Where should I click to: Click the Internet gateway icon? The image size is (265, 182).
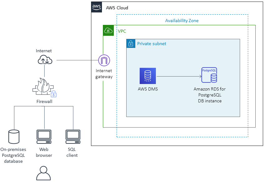click(104, 60)
